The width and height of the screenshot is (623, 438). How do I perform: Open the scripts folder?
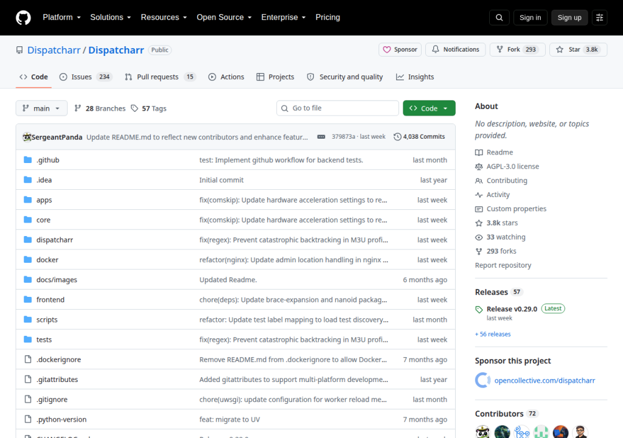click(x=47, y=319)
